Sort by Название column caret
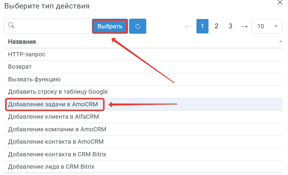288x175 pixels. click(281, 42)
